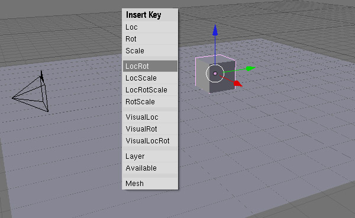Select the Available menu entry
This screenshot has width=355, height=218.
(150, 168)
